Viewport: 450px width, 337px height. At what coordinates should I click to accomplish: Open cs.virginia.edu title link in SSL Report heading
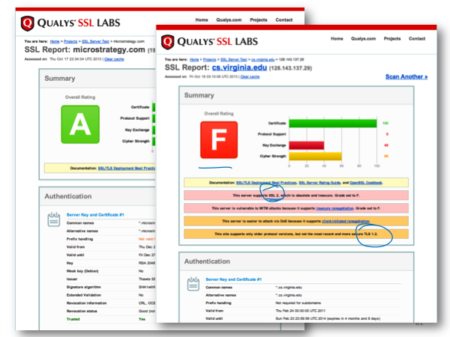pos(239,67)
